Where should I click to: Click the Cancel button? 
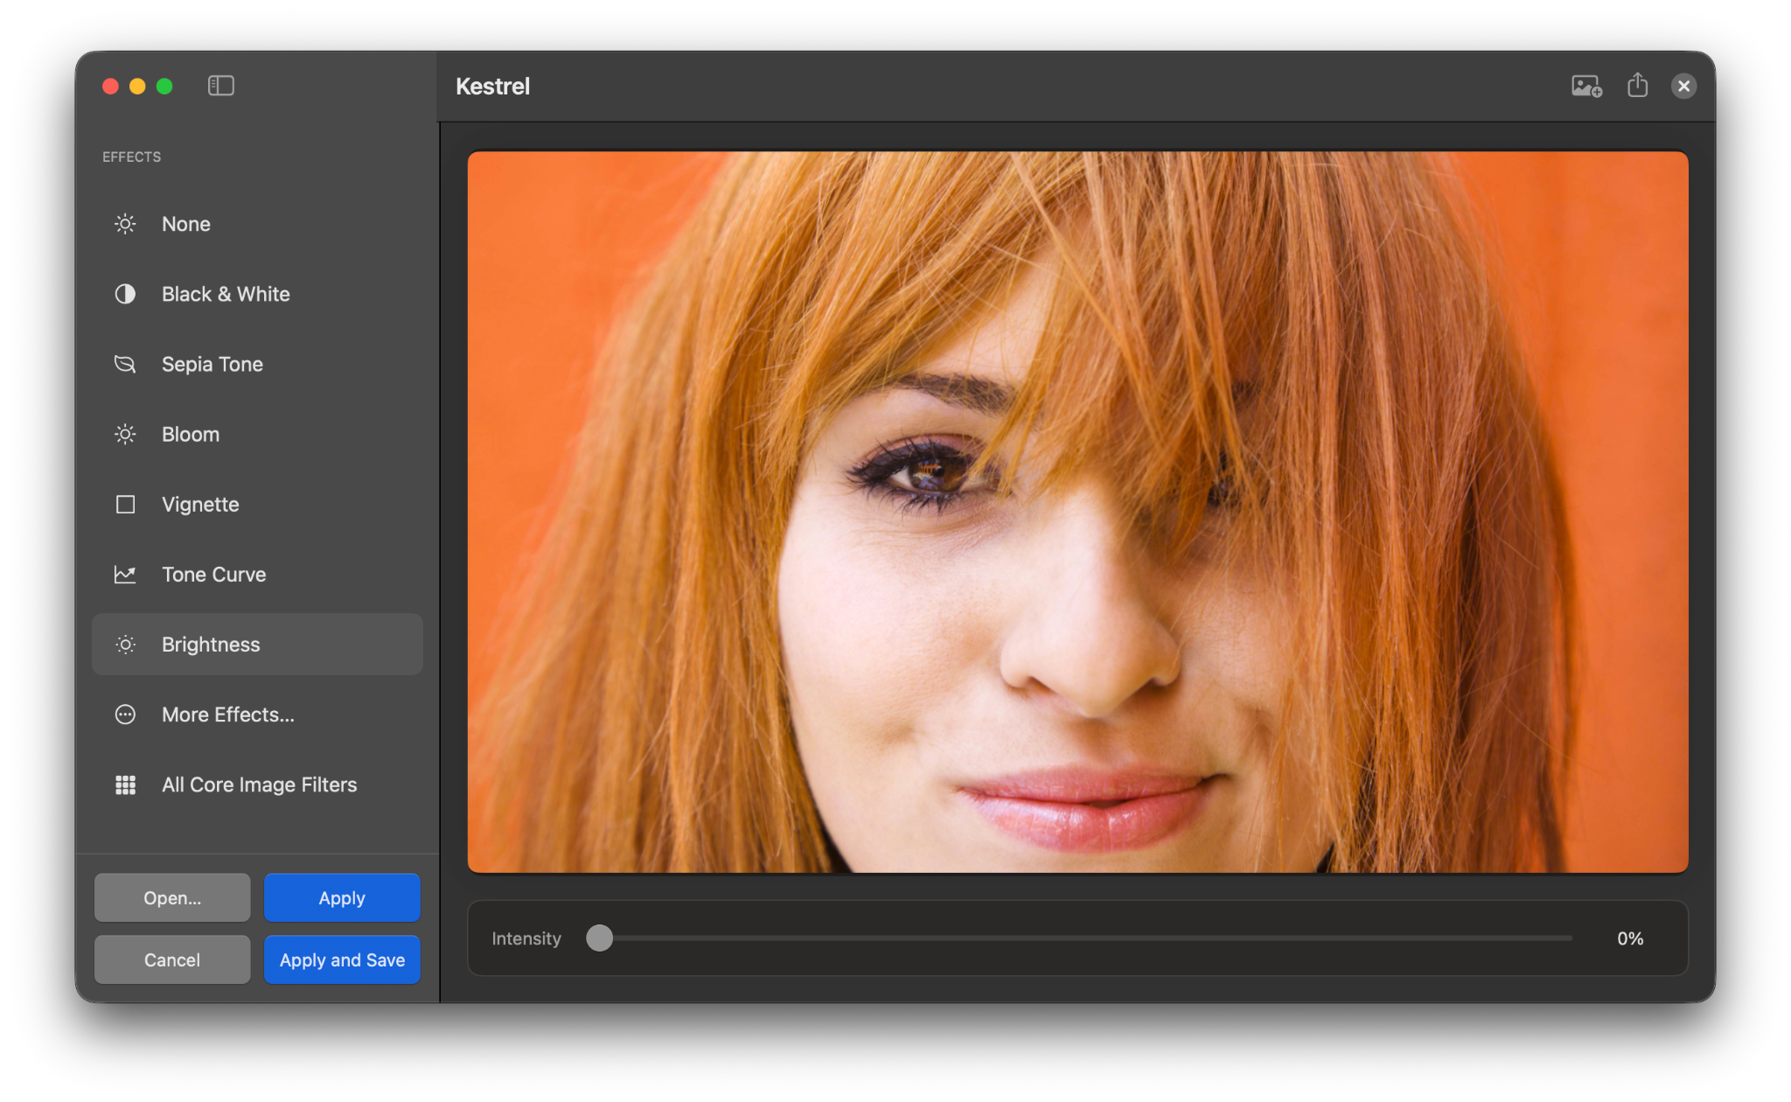click(172, 959)
